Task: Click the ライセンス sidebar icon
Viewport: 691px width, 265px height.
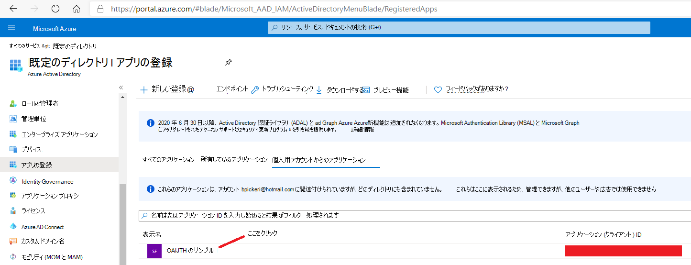Action: tap(13, 210)
